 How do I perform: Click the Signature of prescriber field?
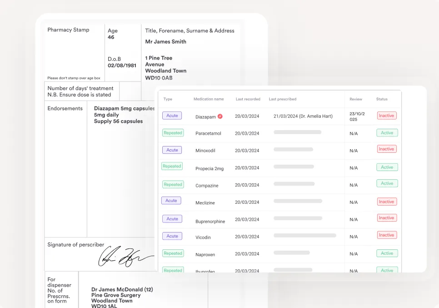[x=99, y=252]
